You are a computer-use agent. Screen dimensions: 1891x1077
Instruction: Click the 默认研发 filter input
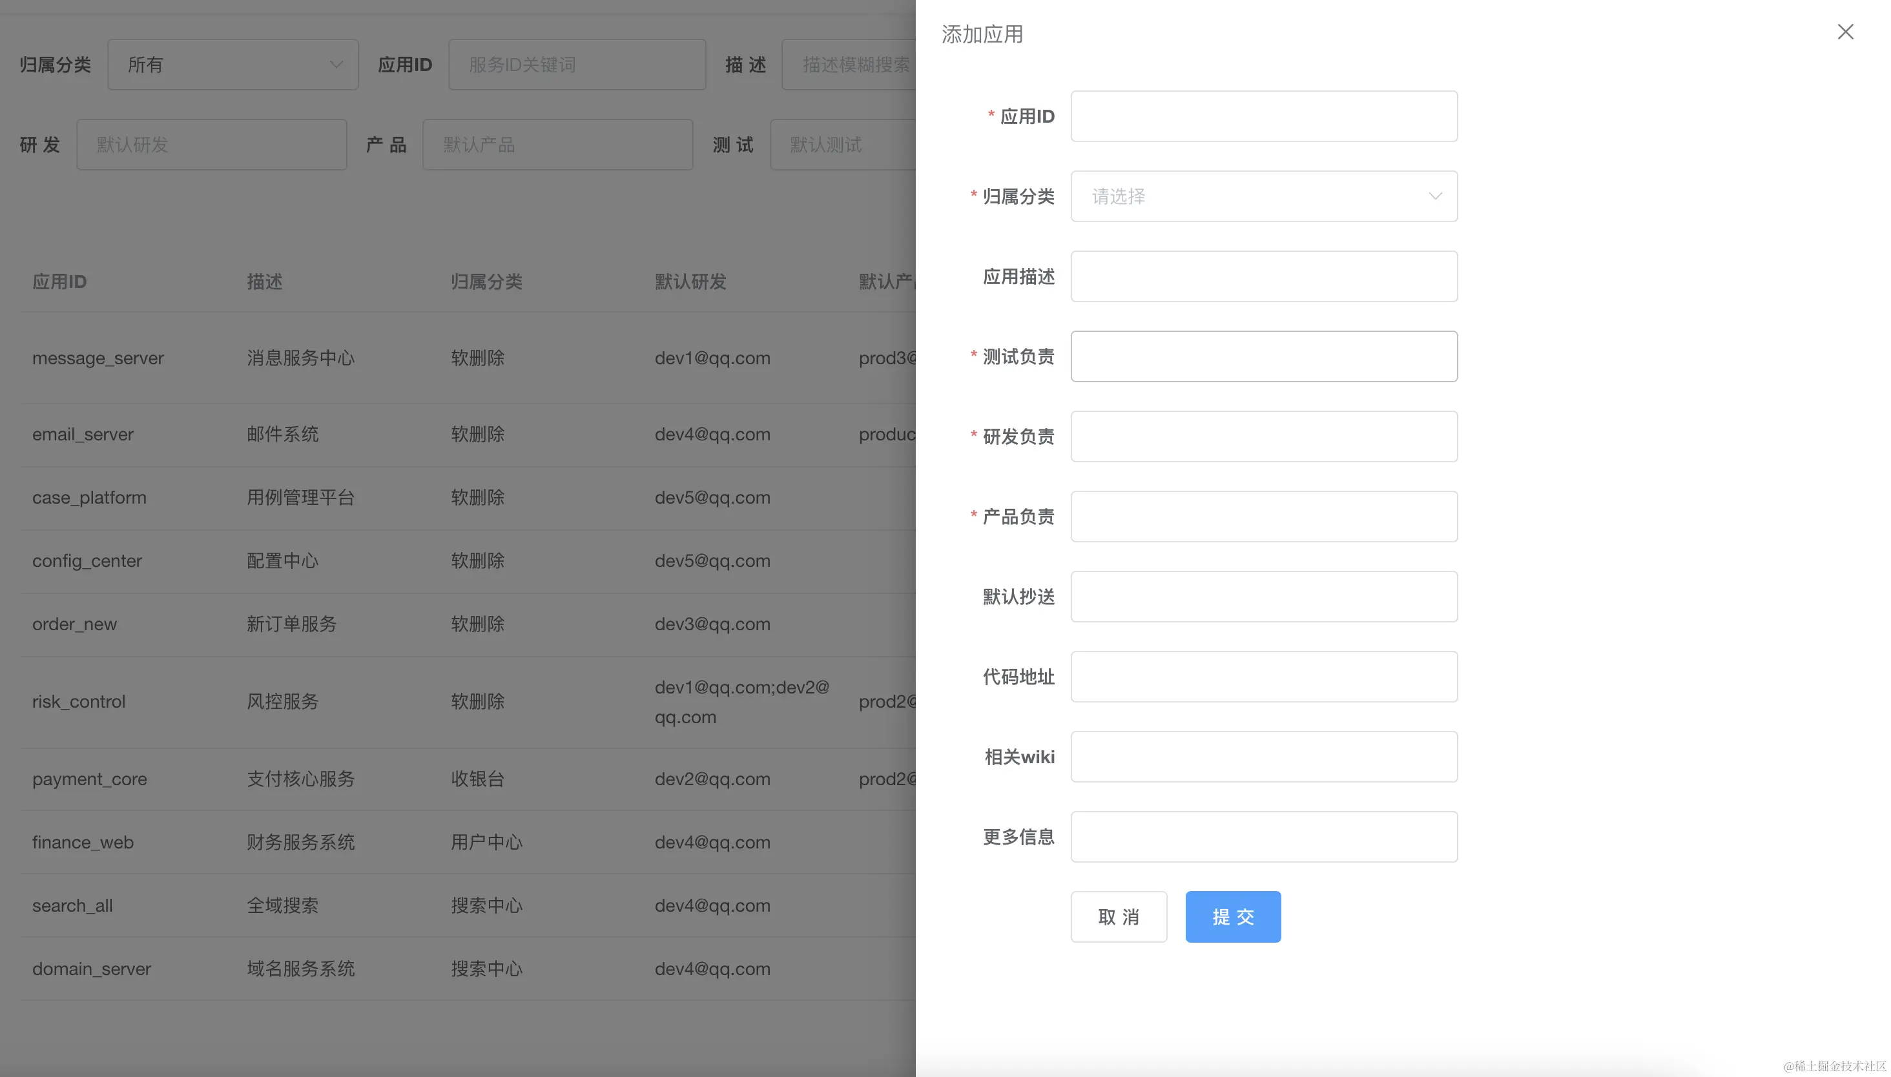pyautogui.click(x=212, y=145)
